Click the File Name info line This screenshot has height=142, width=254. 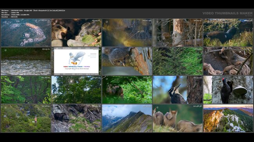(33, 11)
